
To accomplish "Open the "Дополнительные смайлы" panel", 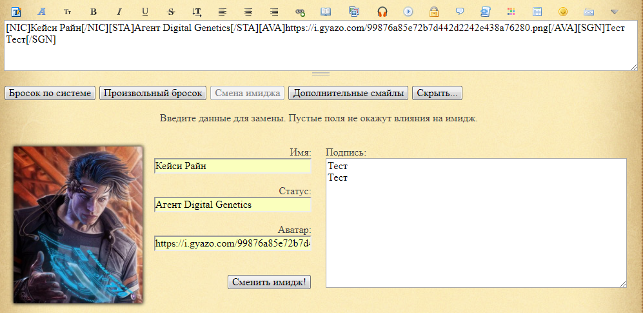I will (x=348, y=93).
